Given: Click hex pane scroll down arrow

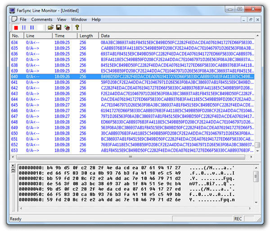Looking at the screenshot, I should (x=256, y=202).
